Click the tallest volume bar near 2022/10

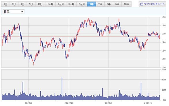(x=62, y=89)
